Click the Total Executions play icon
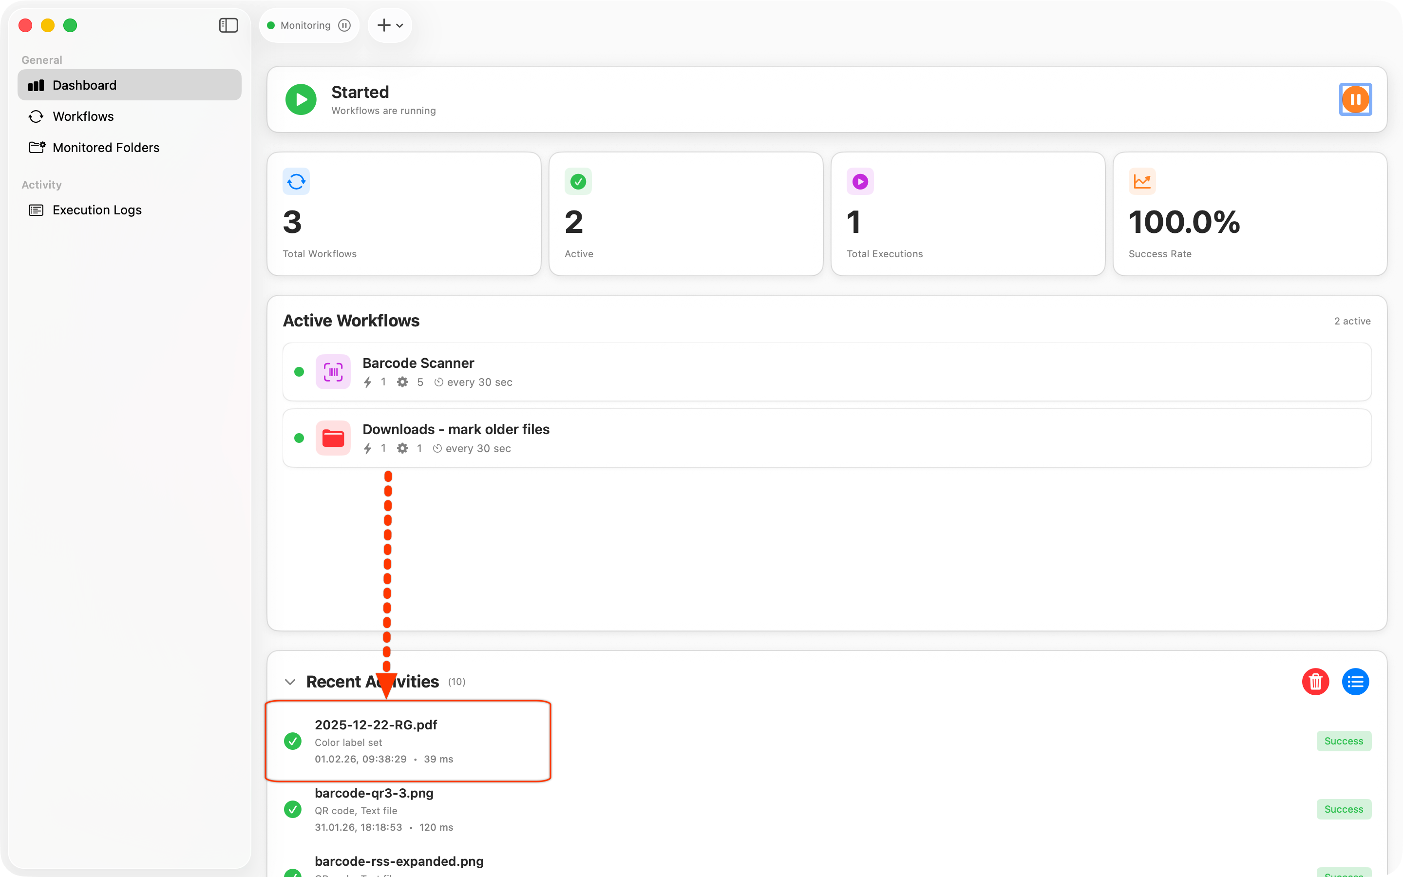The height and width of the screenshot is (877, 1403). pyautogui.click(x=860, y=182)
